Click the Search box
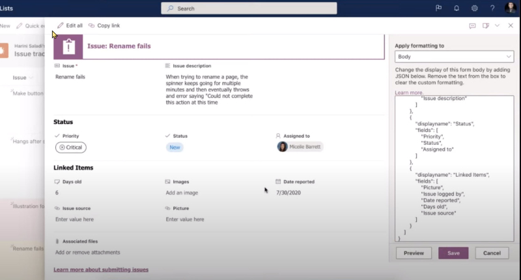 (x=249, y=8)
